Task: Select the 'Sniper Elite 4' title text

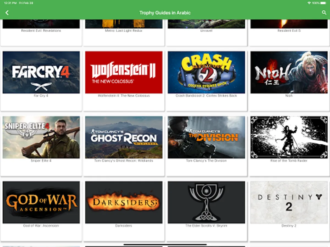Action: point(41,161)
